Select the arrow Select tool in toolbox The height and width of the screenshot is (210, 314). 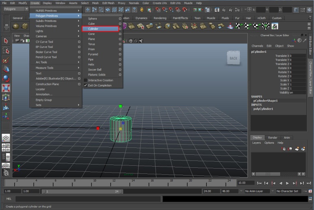pos(6,41)
